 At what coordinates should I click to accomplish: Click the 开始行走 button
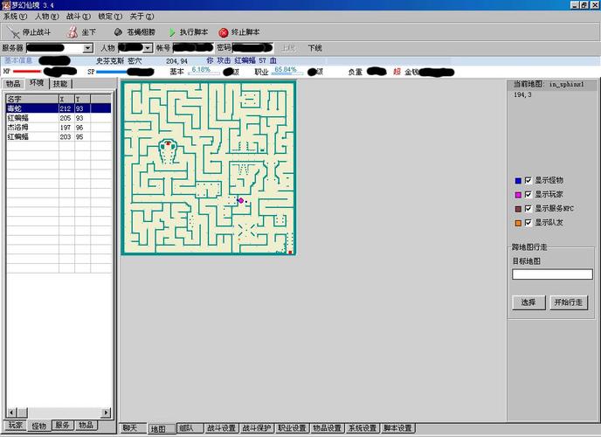pos(570,302)
